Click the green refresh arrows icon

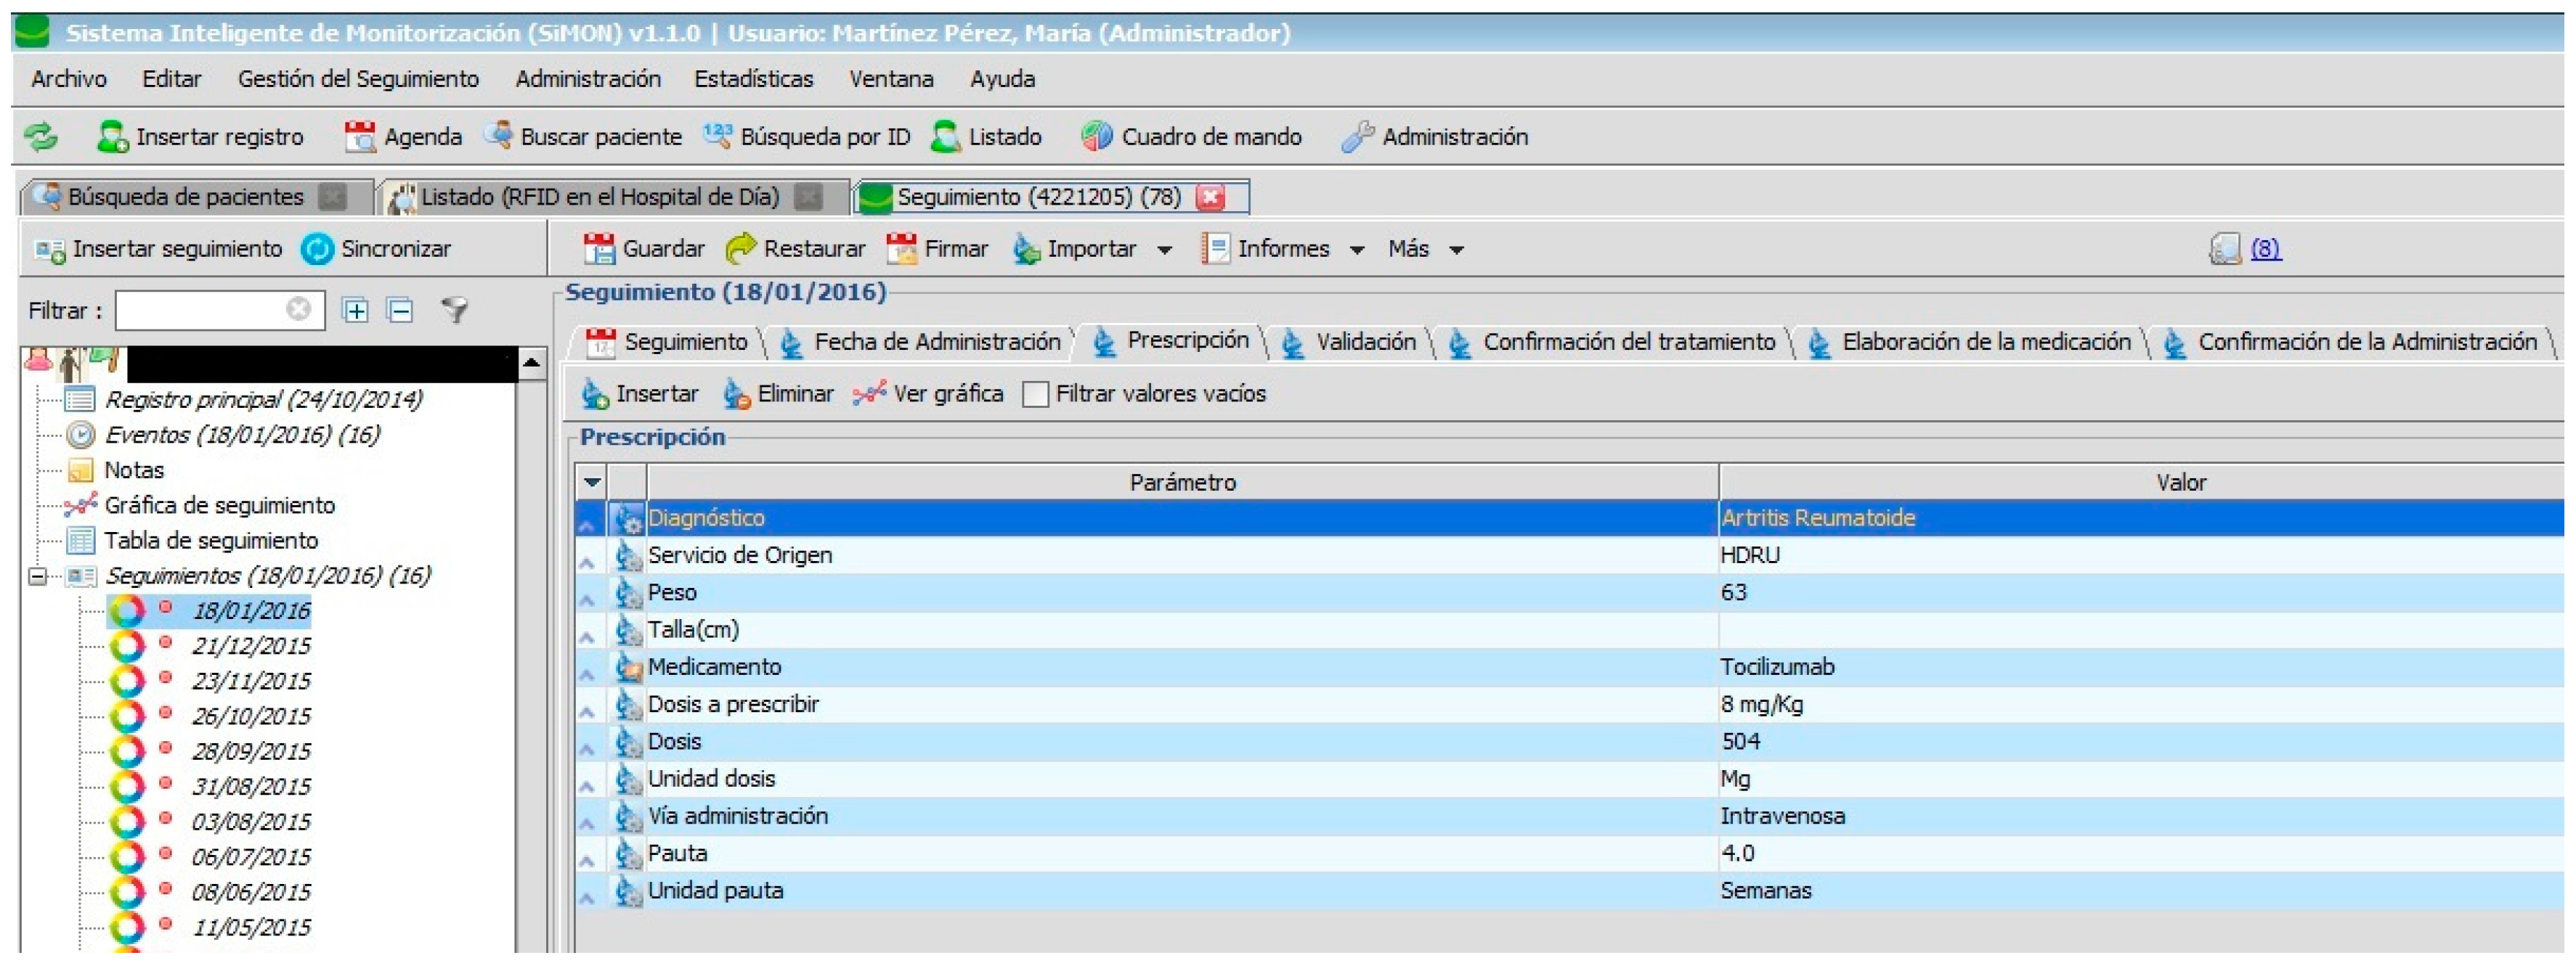(41, 137)
